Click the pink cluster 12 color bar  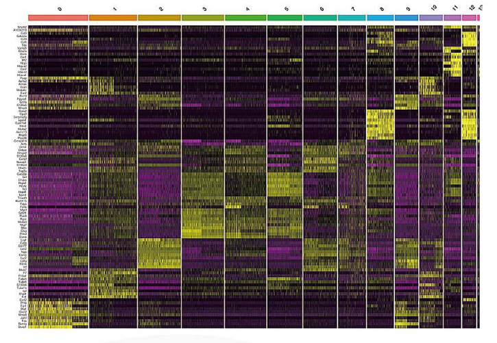point(470,17)
